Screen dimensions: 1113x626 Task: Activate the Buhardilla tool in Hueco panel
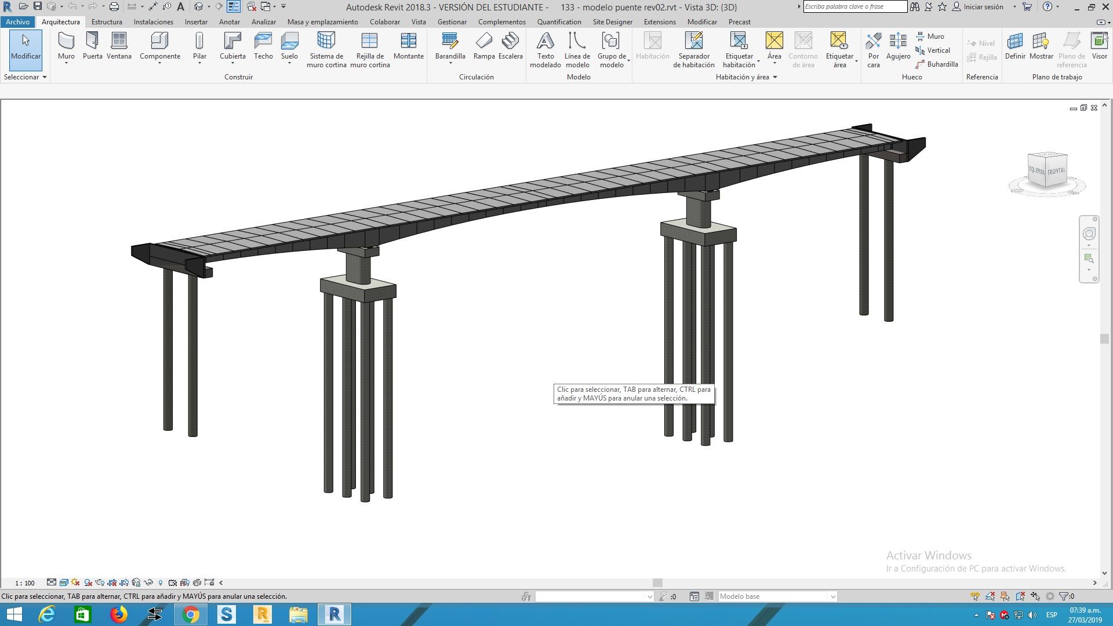pyautogui.click(x=937, y=64)
